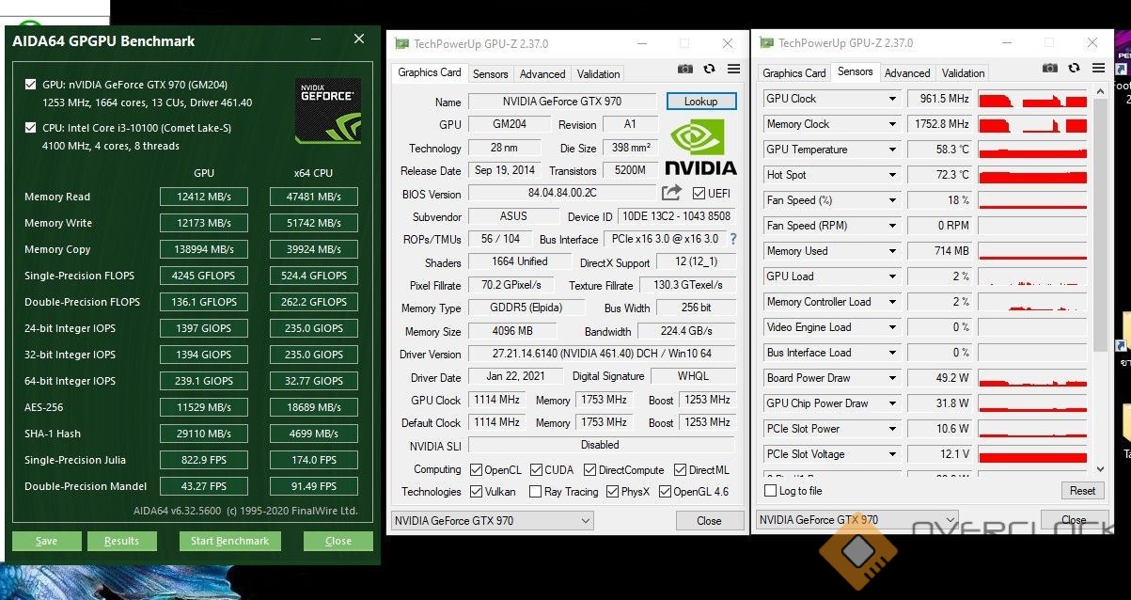The image size is (1131, 600).
Task: Open Fan Speed (%) sensor dropdown
Action: (892, 200)
